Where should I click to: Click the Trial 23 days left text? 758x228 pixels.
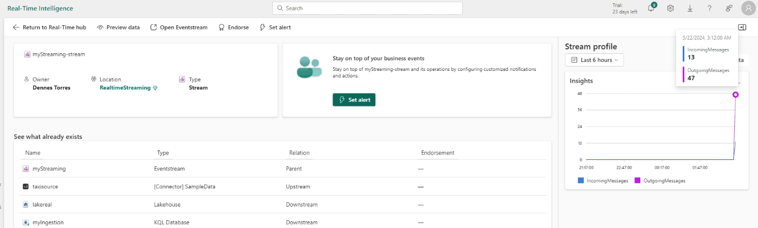tap(625, 8)
